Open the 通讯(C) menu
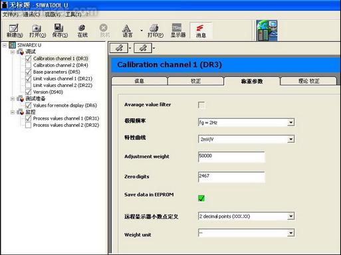This screenshot has height=255, width=341. point(31,15)
